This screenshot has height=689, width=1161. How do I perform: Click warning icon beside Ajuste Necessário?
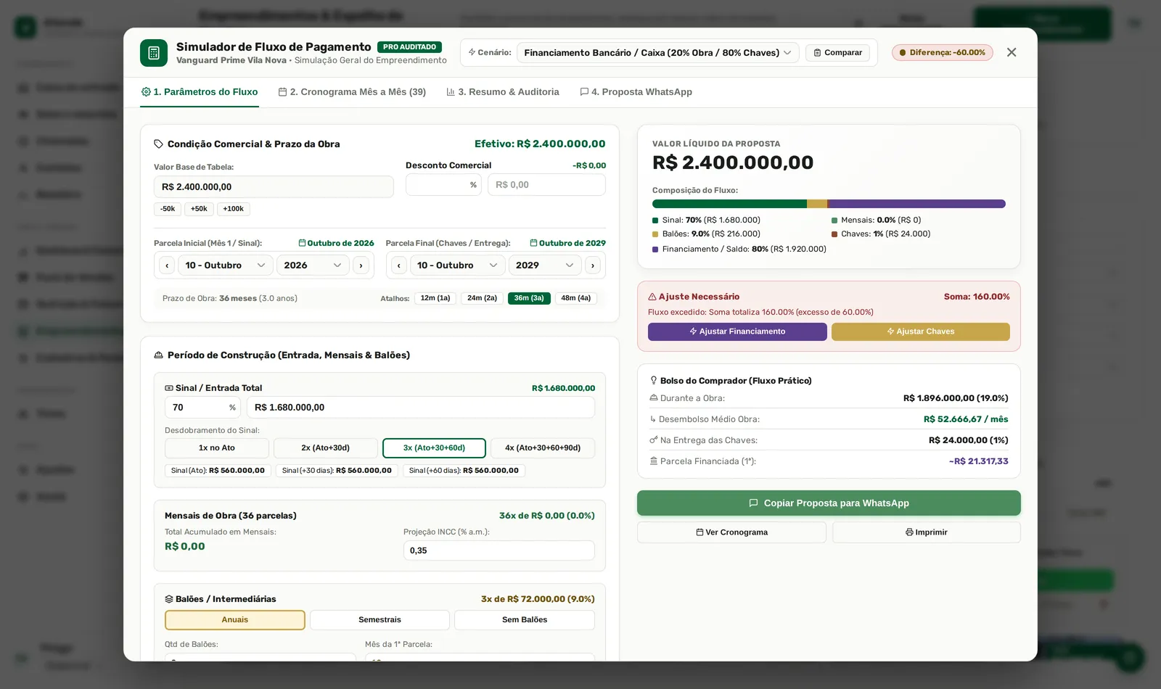pyautogui.click(x=652, y=297)
